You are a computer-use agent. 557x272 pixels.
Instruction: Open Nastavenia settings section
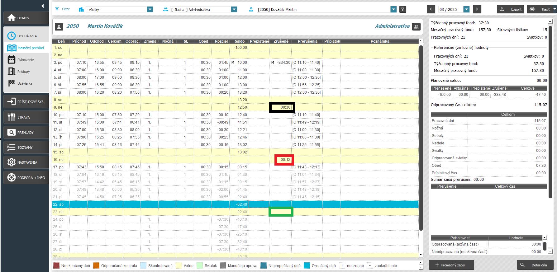click(26, 162)
